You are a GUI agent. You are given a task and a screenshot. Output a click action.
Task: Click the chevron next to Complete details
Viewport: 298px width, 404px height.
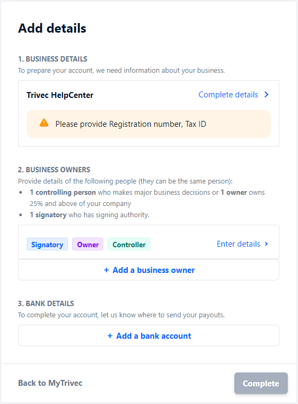coord(266,95)
